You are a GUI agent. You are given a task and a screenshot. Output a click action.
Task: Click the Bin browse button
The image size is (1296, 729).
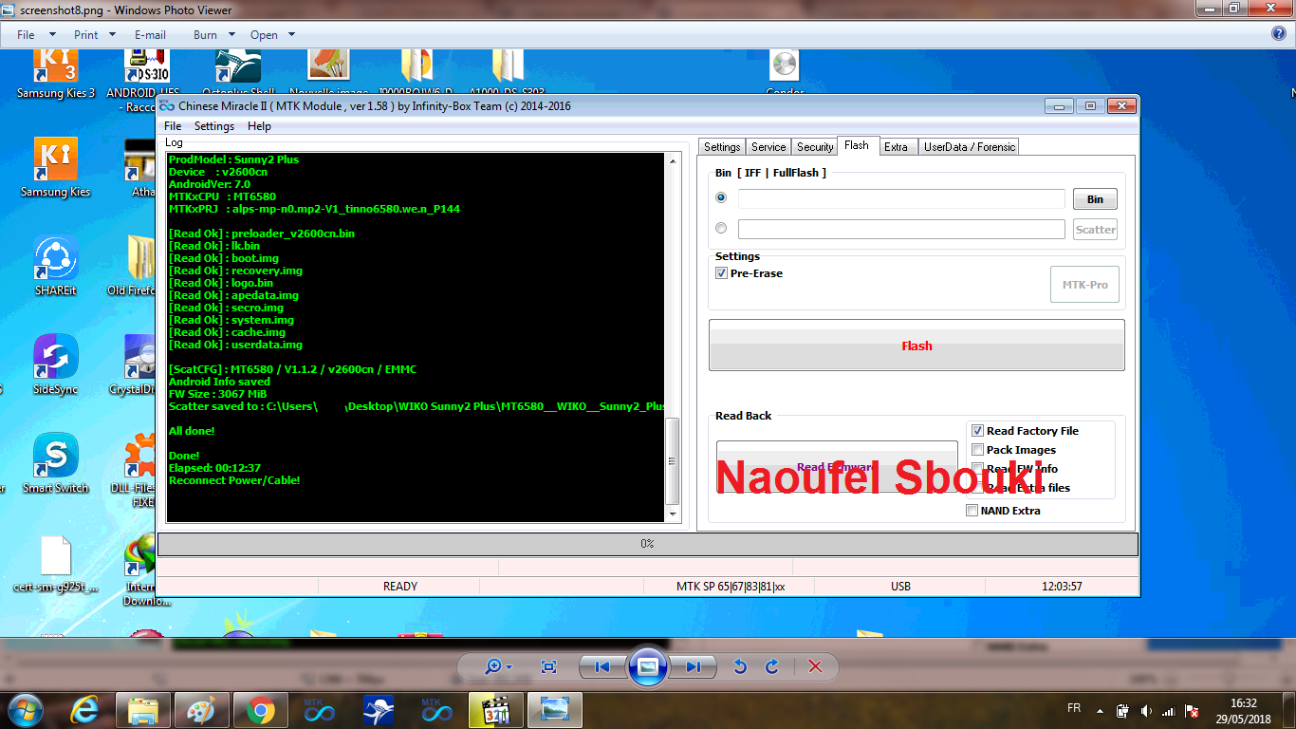1095,199
